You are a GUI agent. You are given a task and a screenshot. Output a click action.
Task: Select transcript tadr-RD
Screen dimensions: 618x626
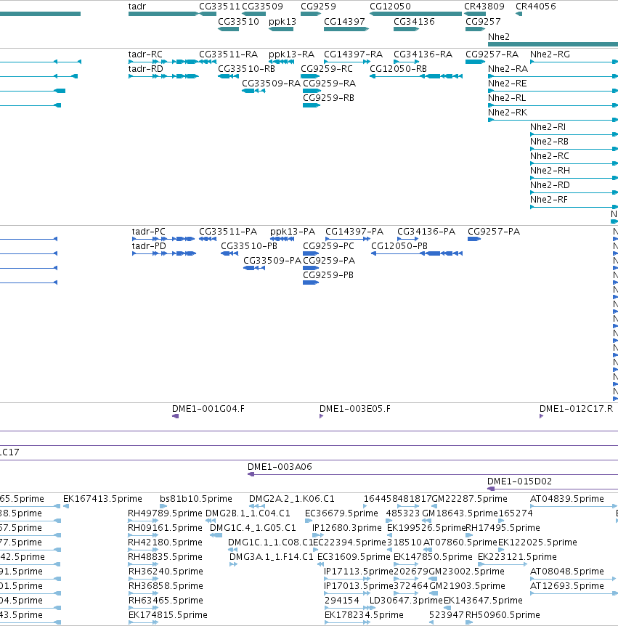pyautogui.click(x=146, y=69)
